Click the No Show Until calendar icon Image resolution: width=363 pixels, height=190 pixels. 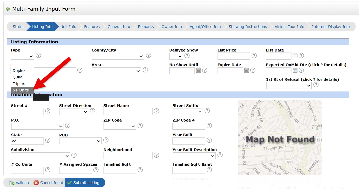click(x=198, y=70)
